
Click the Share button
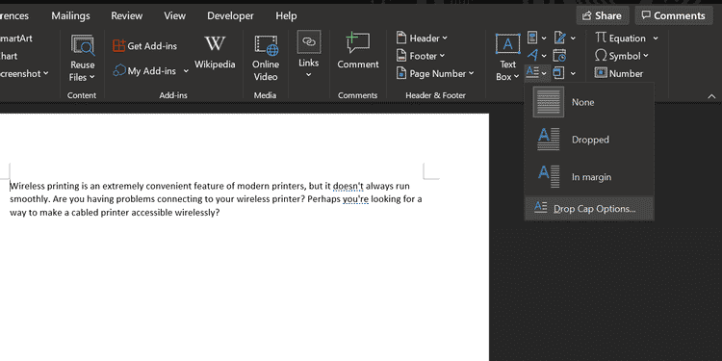602,15
